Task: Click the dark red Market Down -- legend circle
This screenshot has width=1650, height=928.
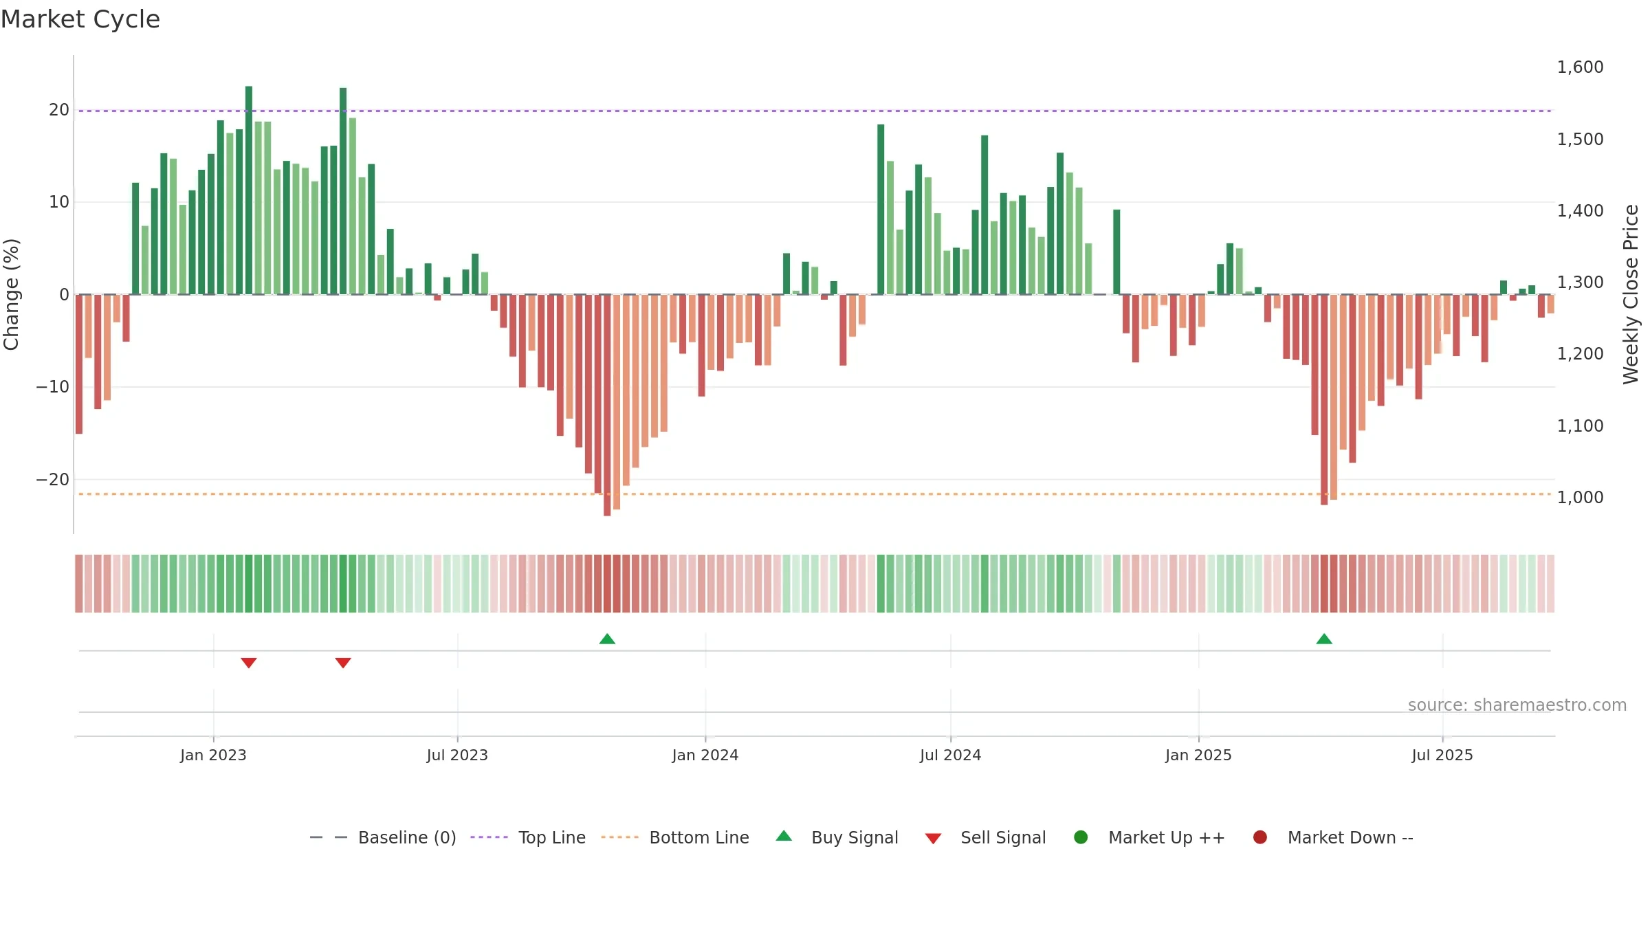Action: click(x=1260, y=837)
